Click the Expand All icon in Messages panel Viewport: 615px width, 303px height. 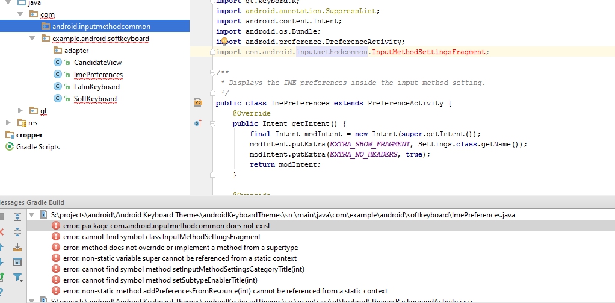tap(17, 216)
